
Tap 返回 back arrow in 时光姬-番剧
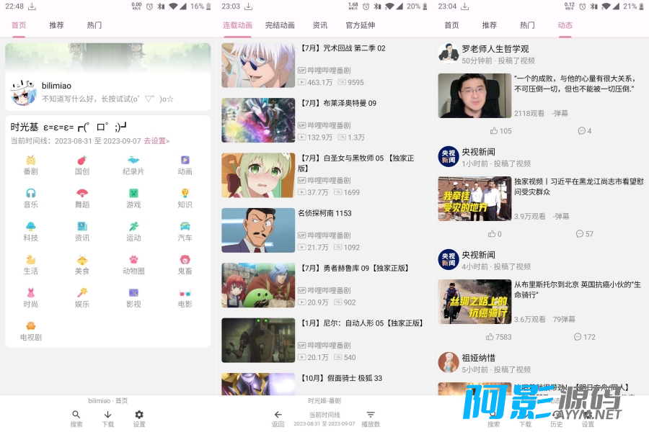pyautogui.click(x=278, y=418)
